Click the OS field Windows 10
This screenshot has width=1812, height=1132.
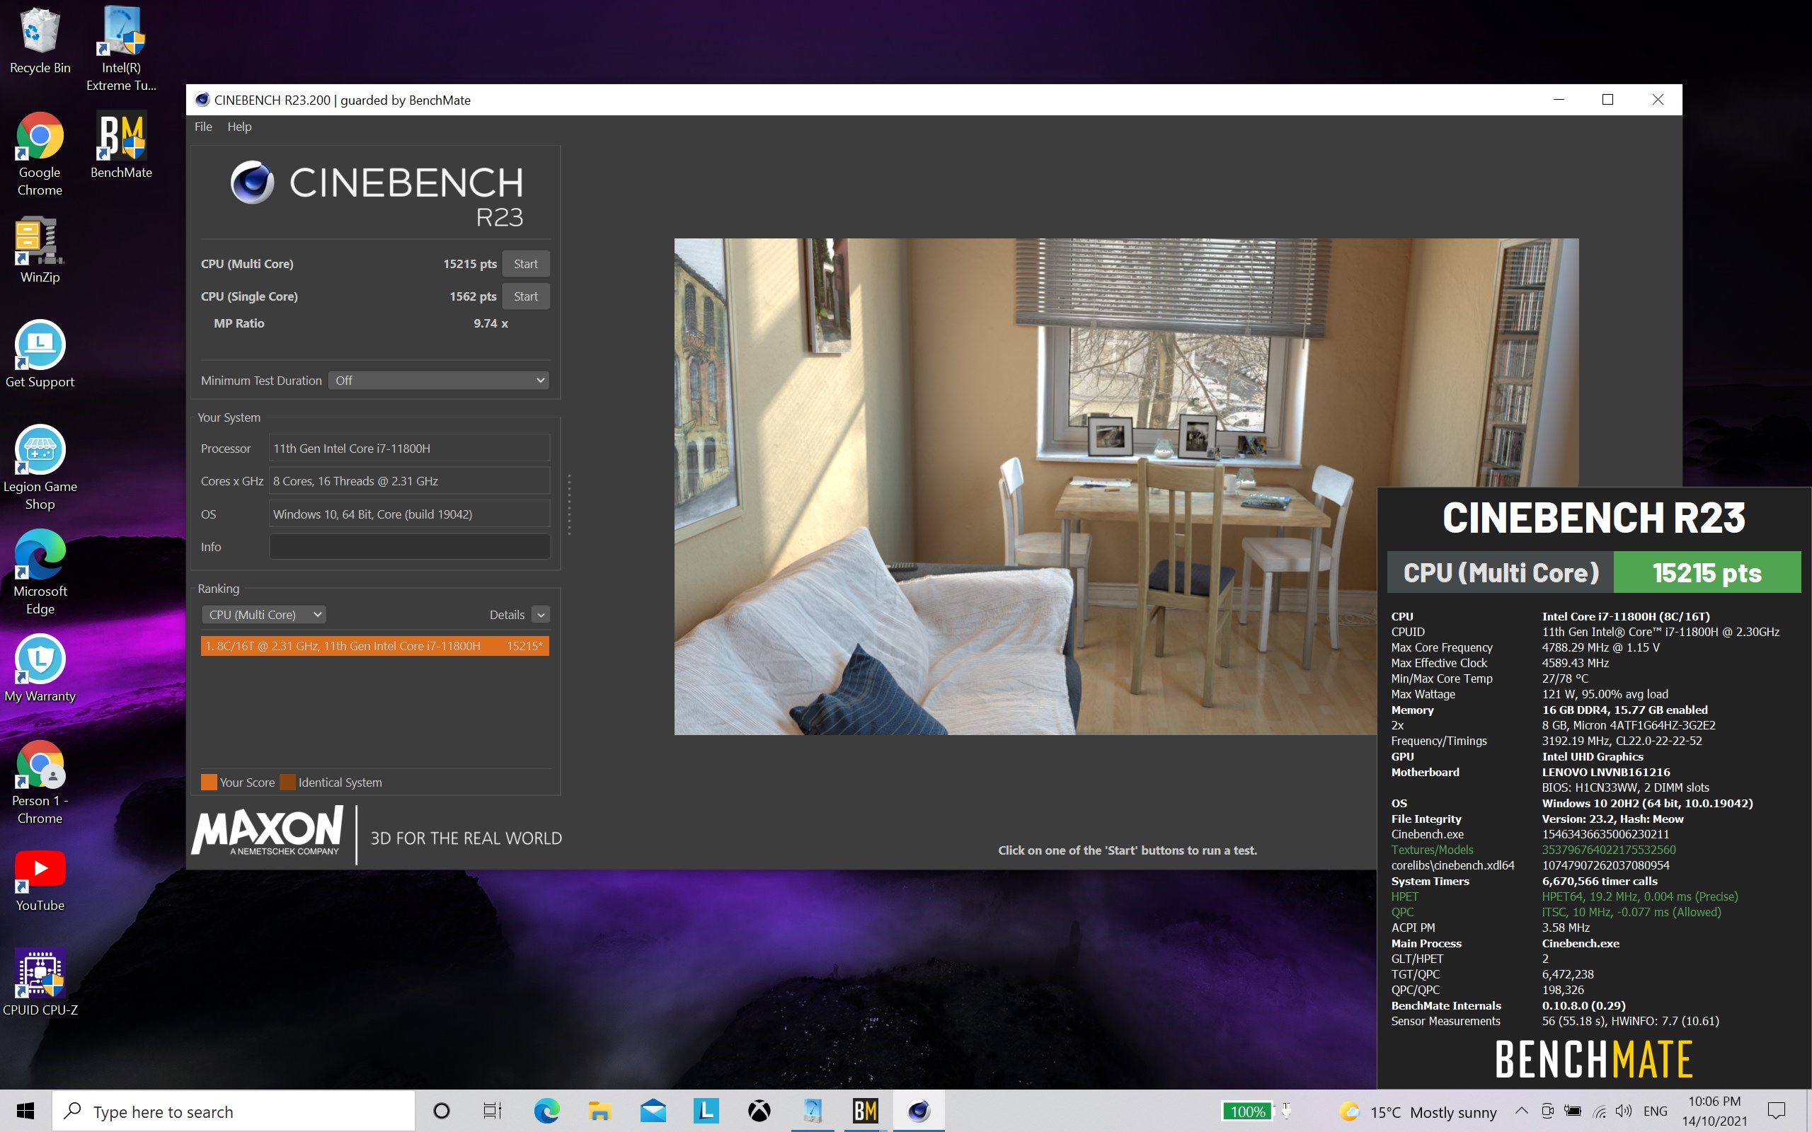pyautogui.click(x=410, y=514)
